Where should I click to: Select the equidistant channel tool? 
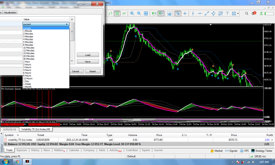[x=213, y=14]
